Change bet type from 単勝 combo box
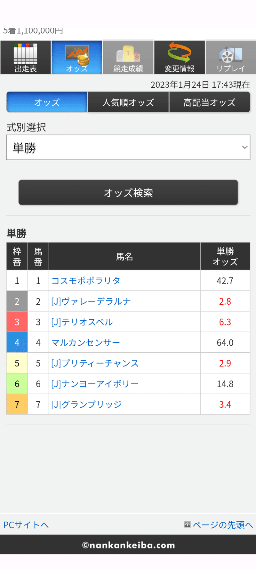The width and height of the screenshot is (256, 569). point(128,147)
